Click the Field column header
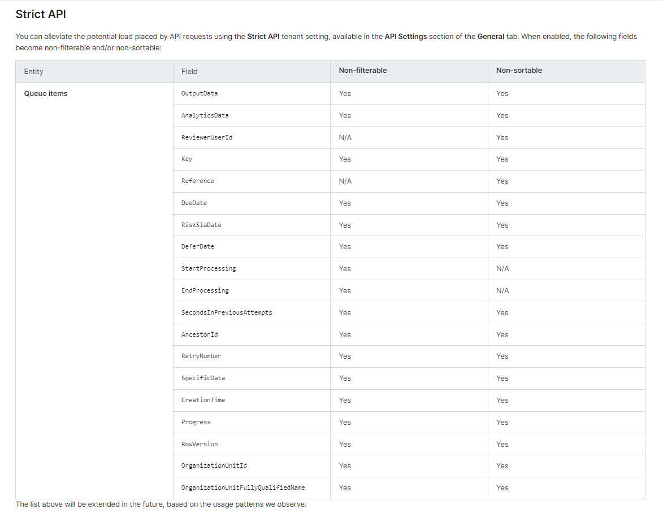This screenshot has width=663, height=518. pyautogui.click(x=189, y=72)
